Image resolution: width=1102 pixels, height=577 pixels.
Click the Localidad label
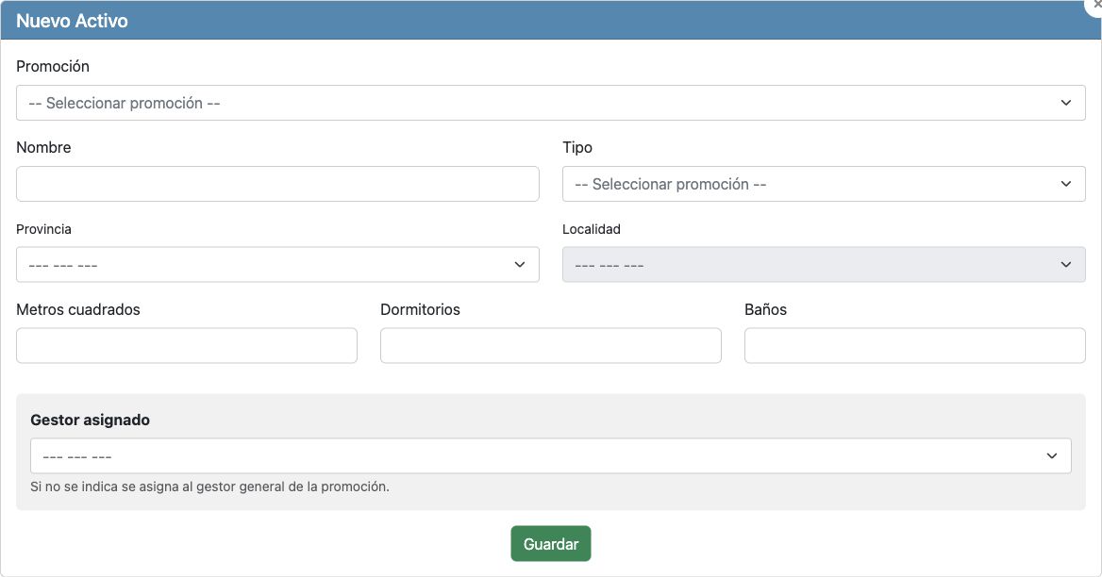pos(591,229)
